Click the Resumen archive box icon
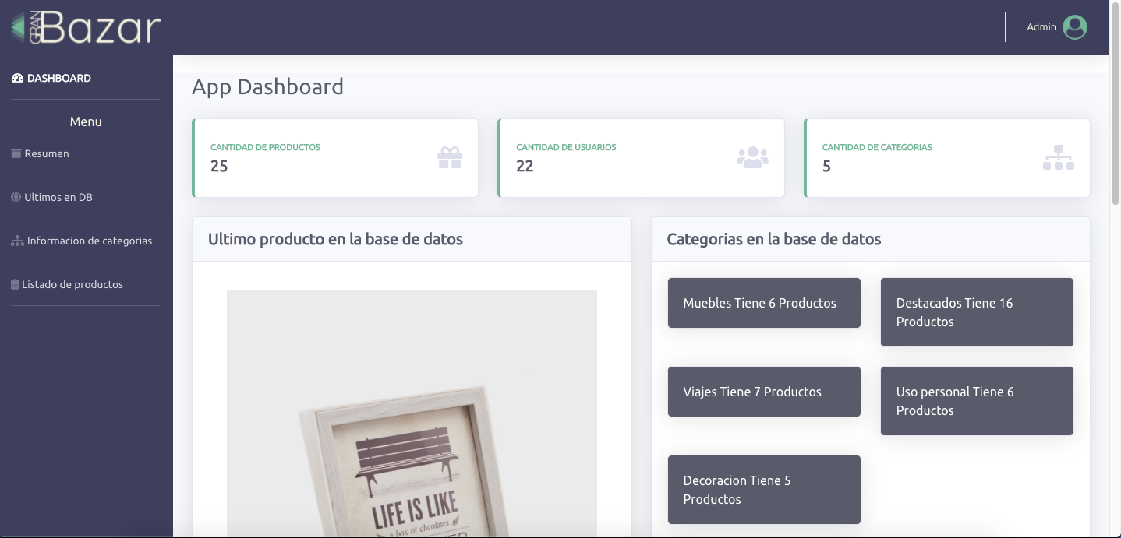The image size is (1121, 538). [16, 153]
